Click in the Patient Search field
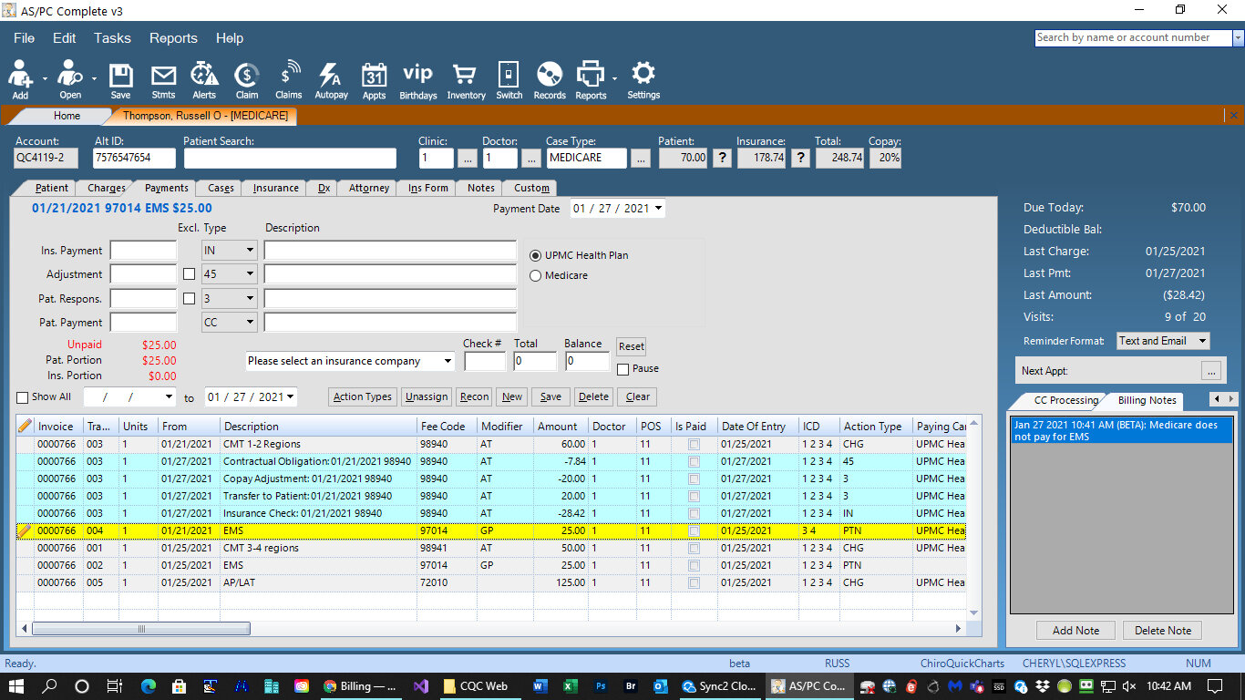The width and height of the screenshot is (1245, 700). (x=290, y=158)
